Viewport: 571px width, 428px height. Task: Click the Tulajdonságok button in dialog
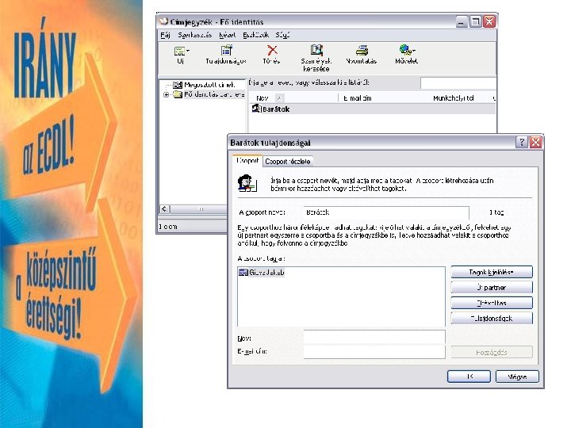(492, 318)
